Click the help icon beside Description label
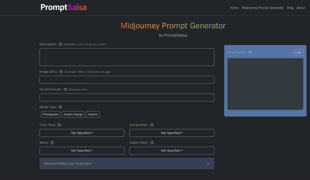Screen dimensions: 310x180 [x=60, y=44]
